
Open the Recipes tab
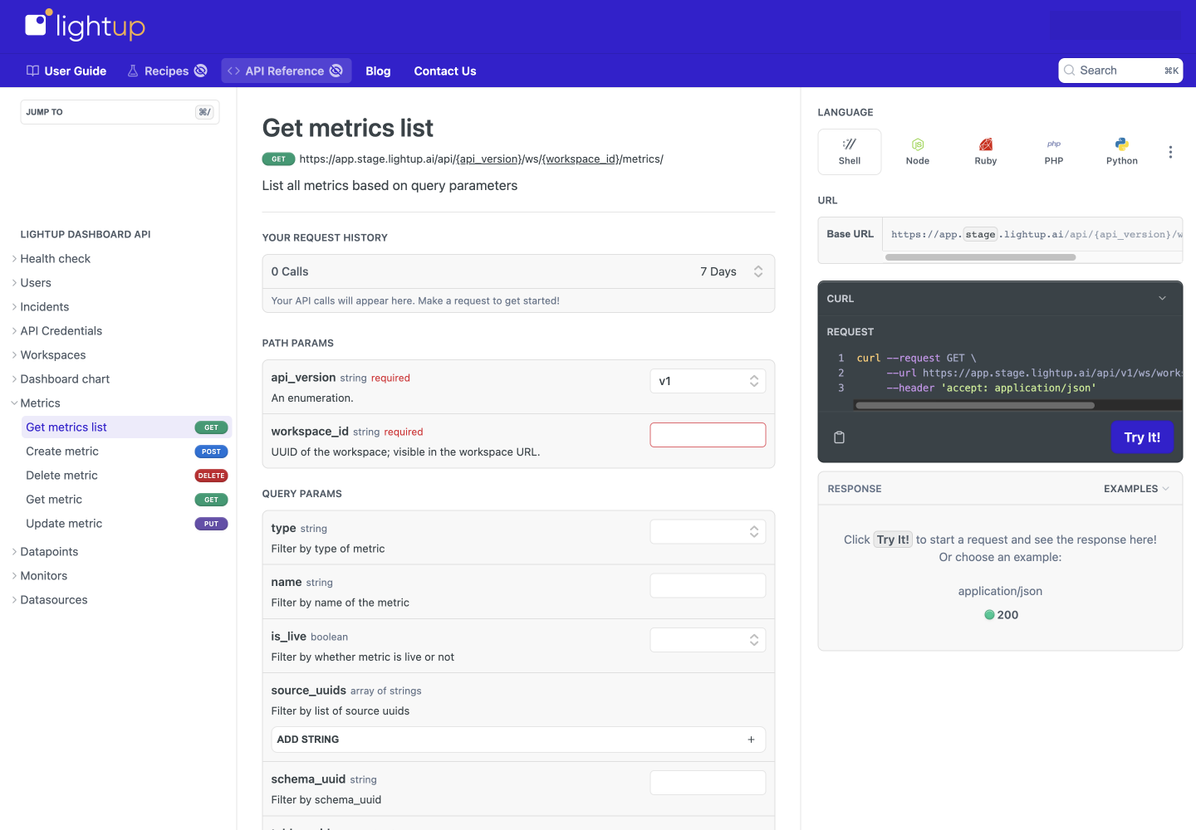(167, 71)
